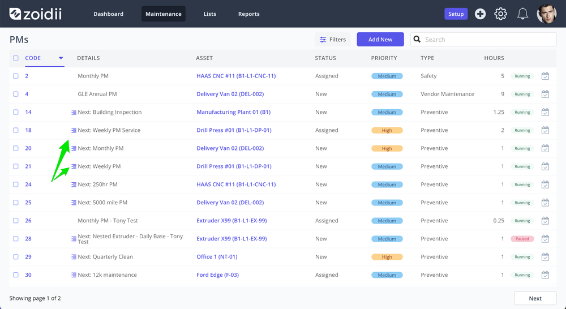
Task: Open the Lists menu
Action: click(x=210, y=14)
